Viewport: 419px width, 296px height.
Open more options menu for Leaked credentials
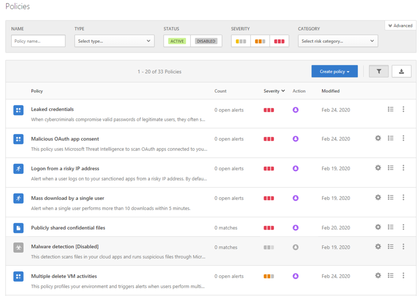[x=403, y=109]
